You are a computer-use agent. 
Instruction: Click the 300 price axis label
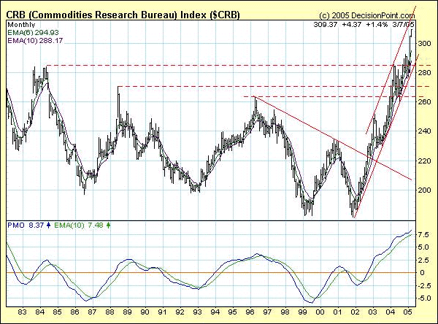[425, 44]
